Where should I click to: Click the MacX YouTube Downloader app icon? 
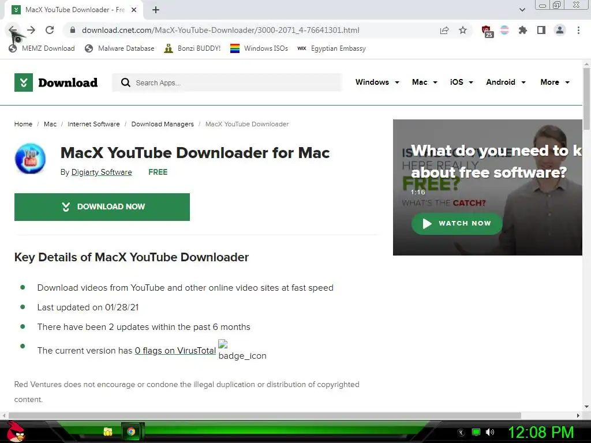tap(30, 159)
